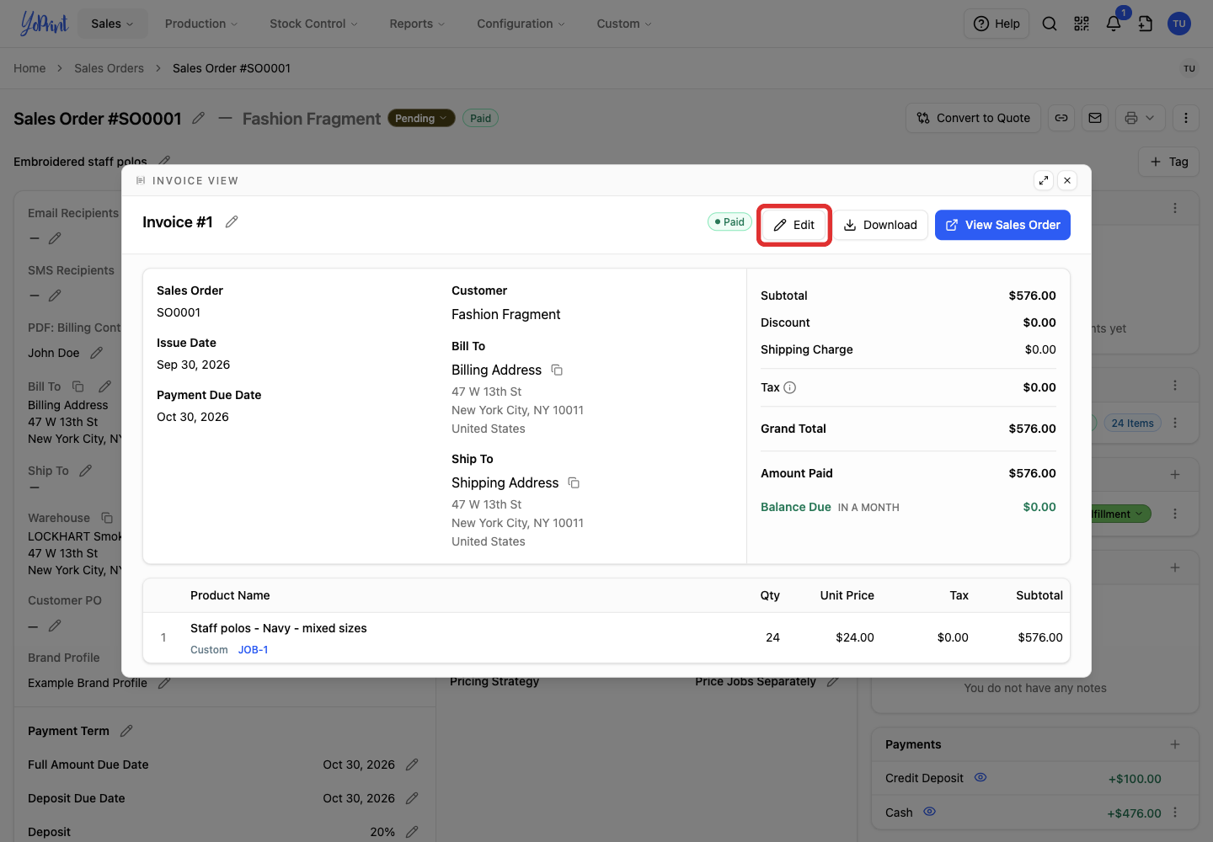Click View Sales Order button
Image resolution: width=1213 pixels, height=842 pixels.
pos(1002,225)
